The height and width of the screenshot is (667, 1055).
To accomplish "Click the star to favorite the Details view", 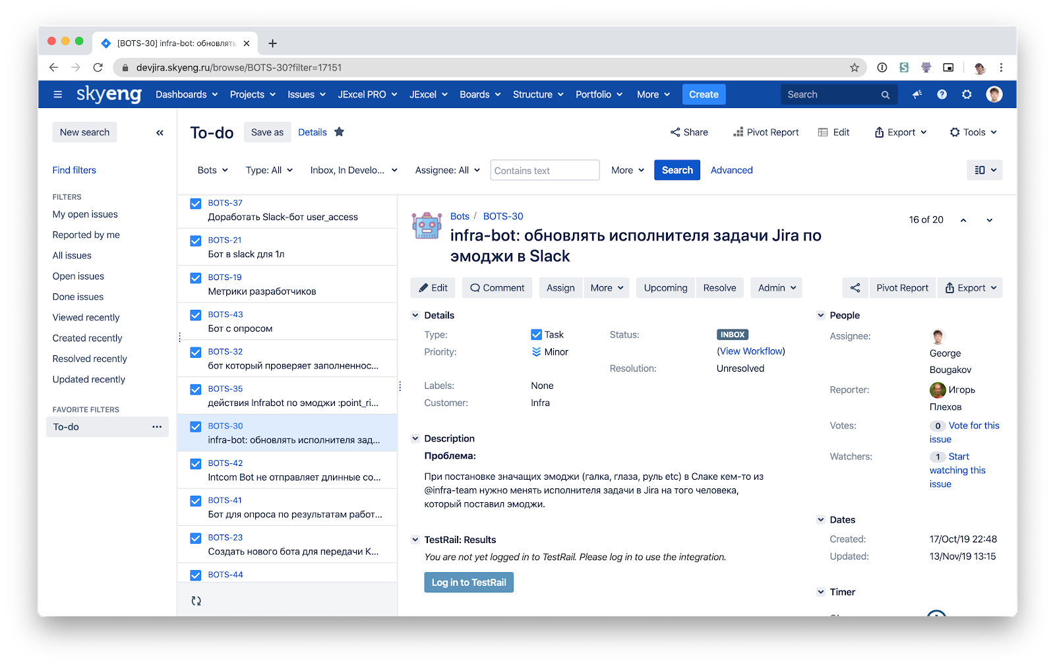I will [x=339, y=131].
